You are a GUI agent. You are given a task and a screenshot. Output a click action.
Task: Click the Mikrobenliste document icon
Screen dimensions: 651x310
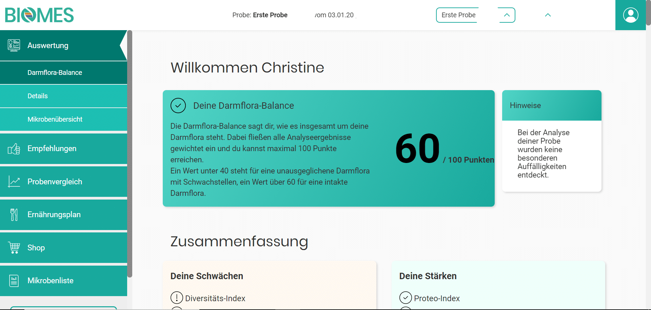tap(14, 281)
